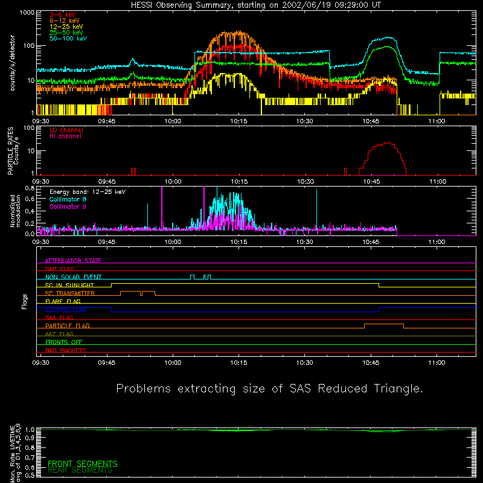Click the '10:15' tick under the count-rate plot
483x483 pixels.
click(238, 121)
